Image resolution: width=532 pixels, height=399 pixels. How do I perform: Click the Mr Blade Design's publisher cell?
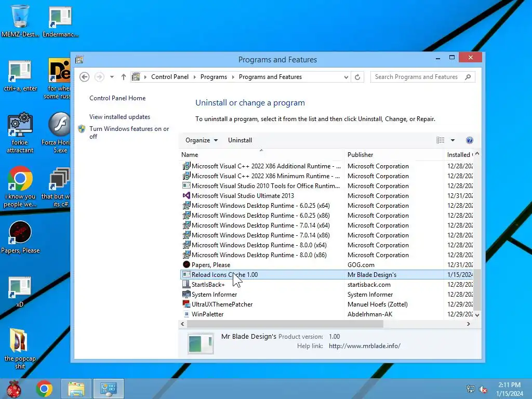pyautogui.click(x=372, y=275)
